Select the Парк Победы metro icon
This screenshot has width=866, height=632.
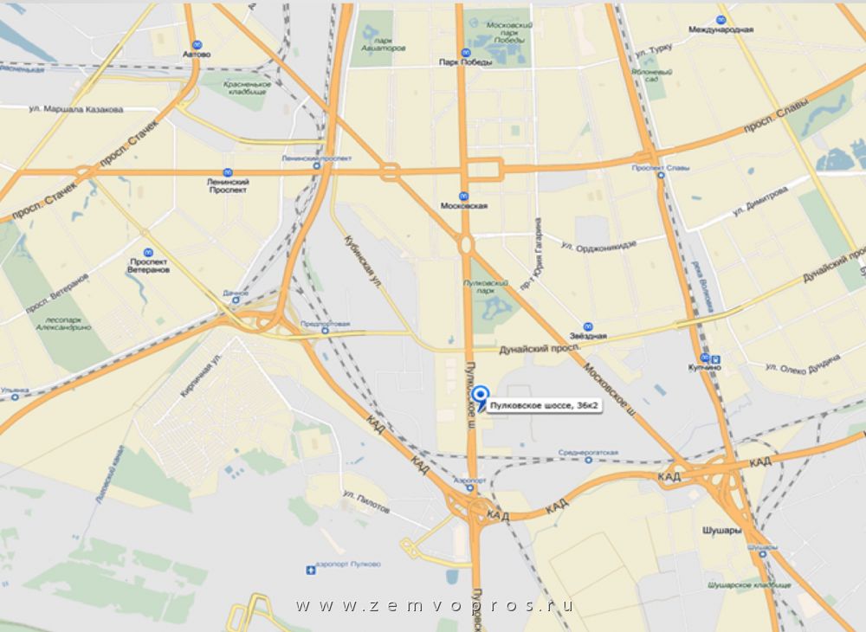(466, 53)
